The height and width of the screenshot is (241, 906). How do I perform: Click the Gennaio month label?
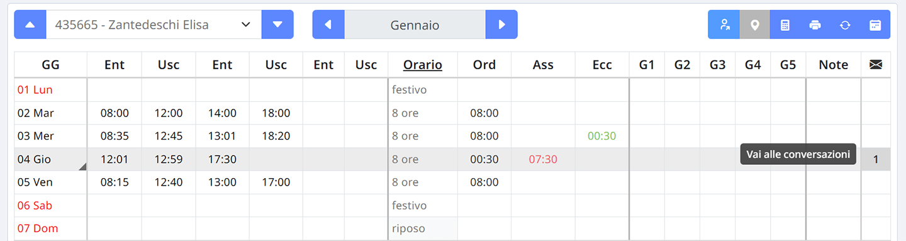(415, 25)
